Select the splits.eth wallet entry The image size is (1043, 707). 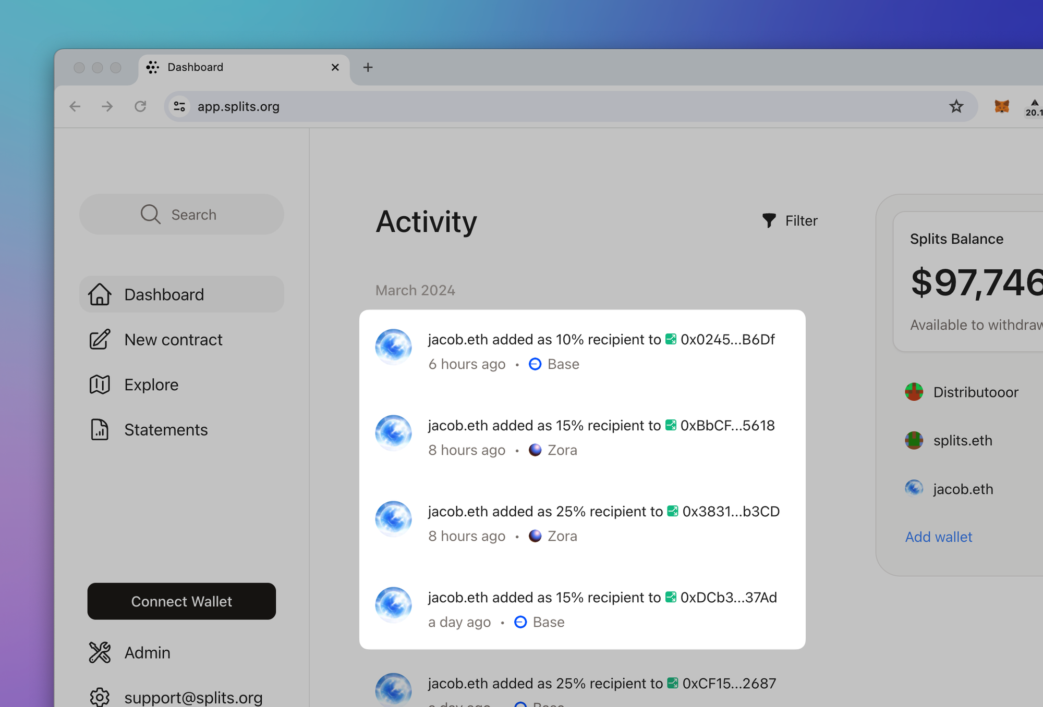[962, 440]
